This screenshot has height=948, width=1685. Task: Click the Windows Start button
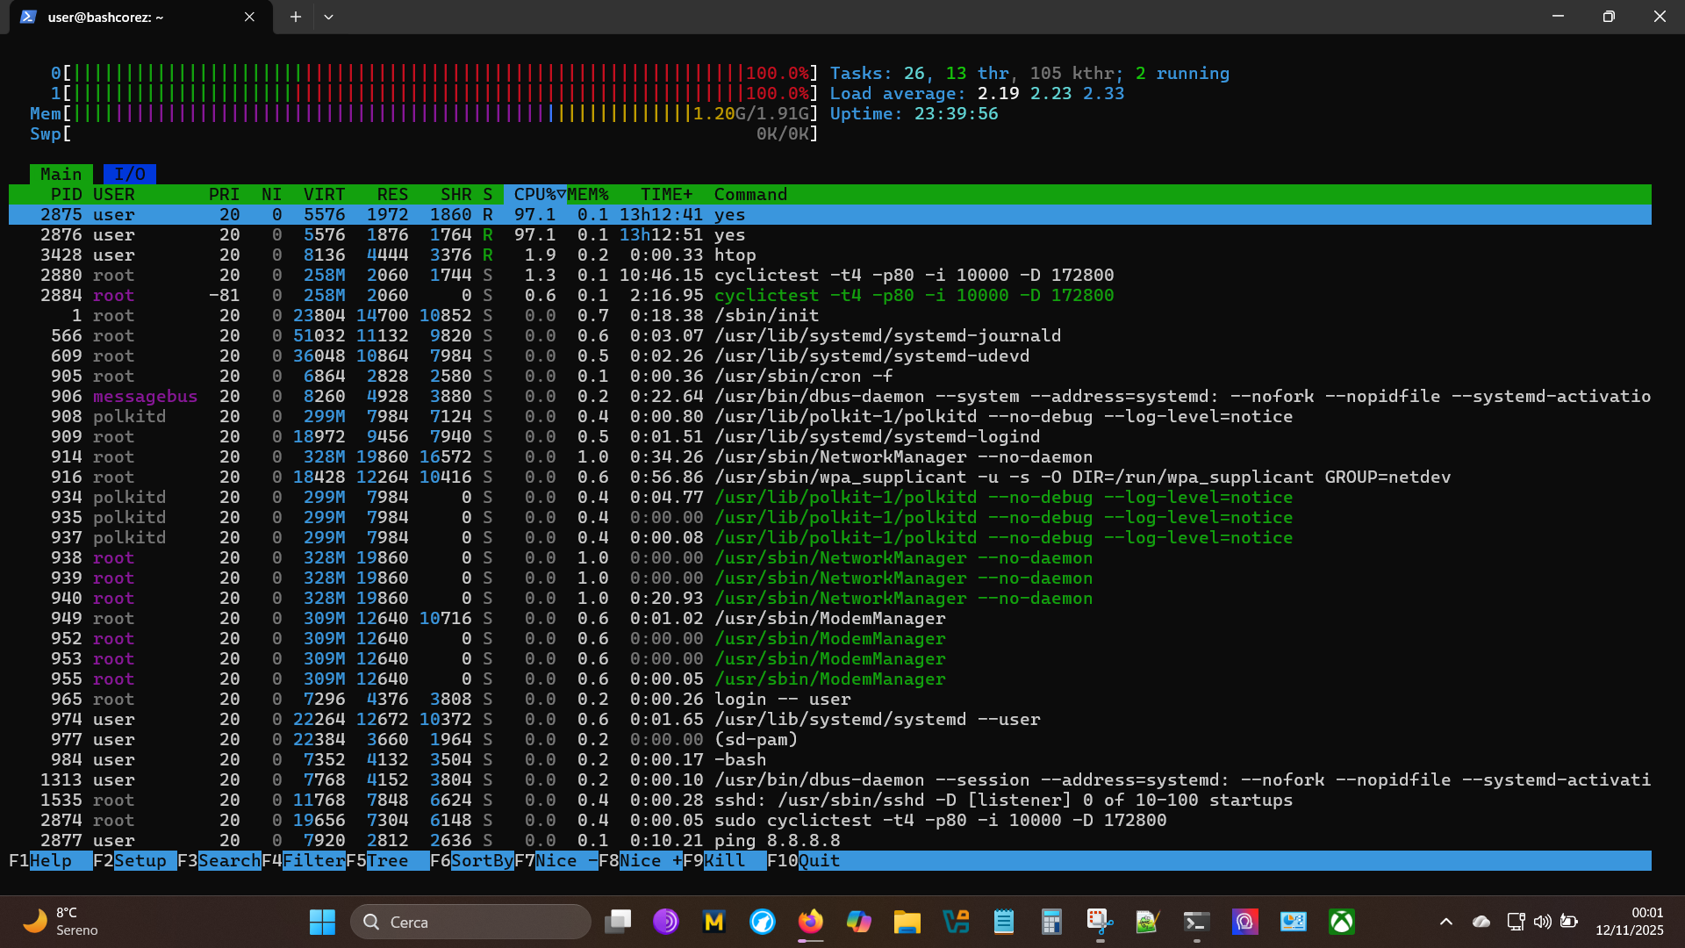tap(322, 922)
